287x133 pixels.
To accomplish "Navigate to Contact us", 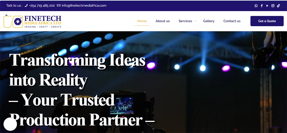I will [x=232, y=21].
